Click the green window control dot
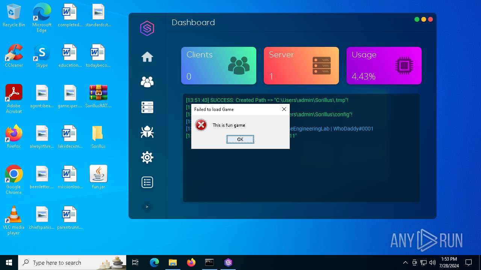This screenshot has width=481, height=270. point(417,19)
